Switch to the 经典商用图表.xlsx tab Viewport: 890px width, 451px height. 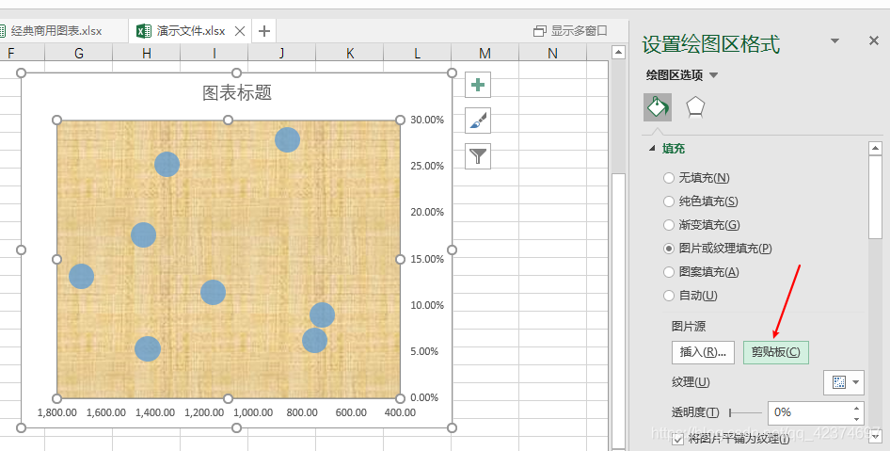coord(56,31)
